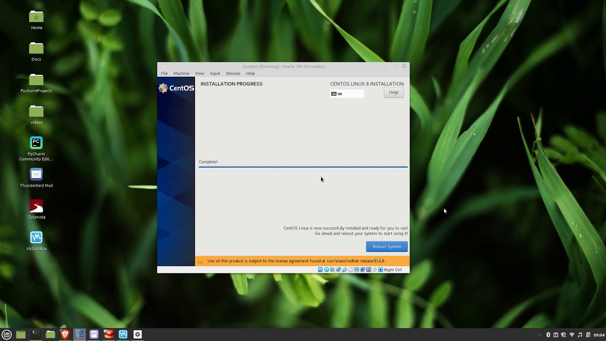Screen dimensions: 606x341
Task: Open the Docs desktop folder
Action: click(36, 52)
